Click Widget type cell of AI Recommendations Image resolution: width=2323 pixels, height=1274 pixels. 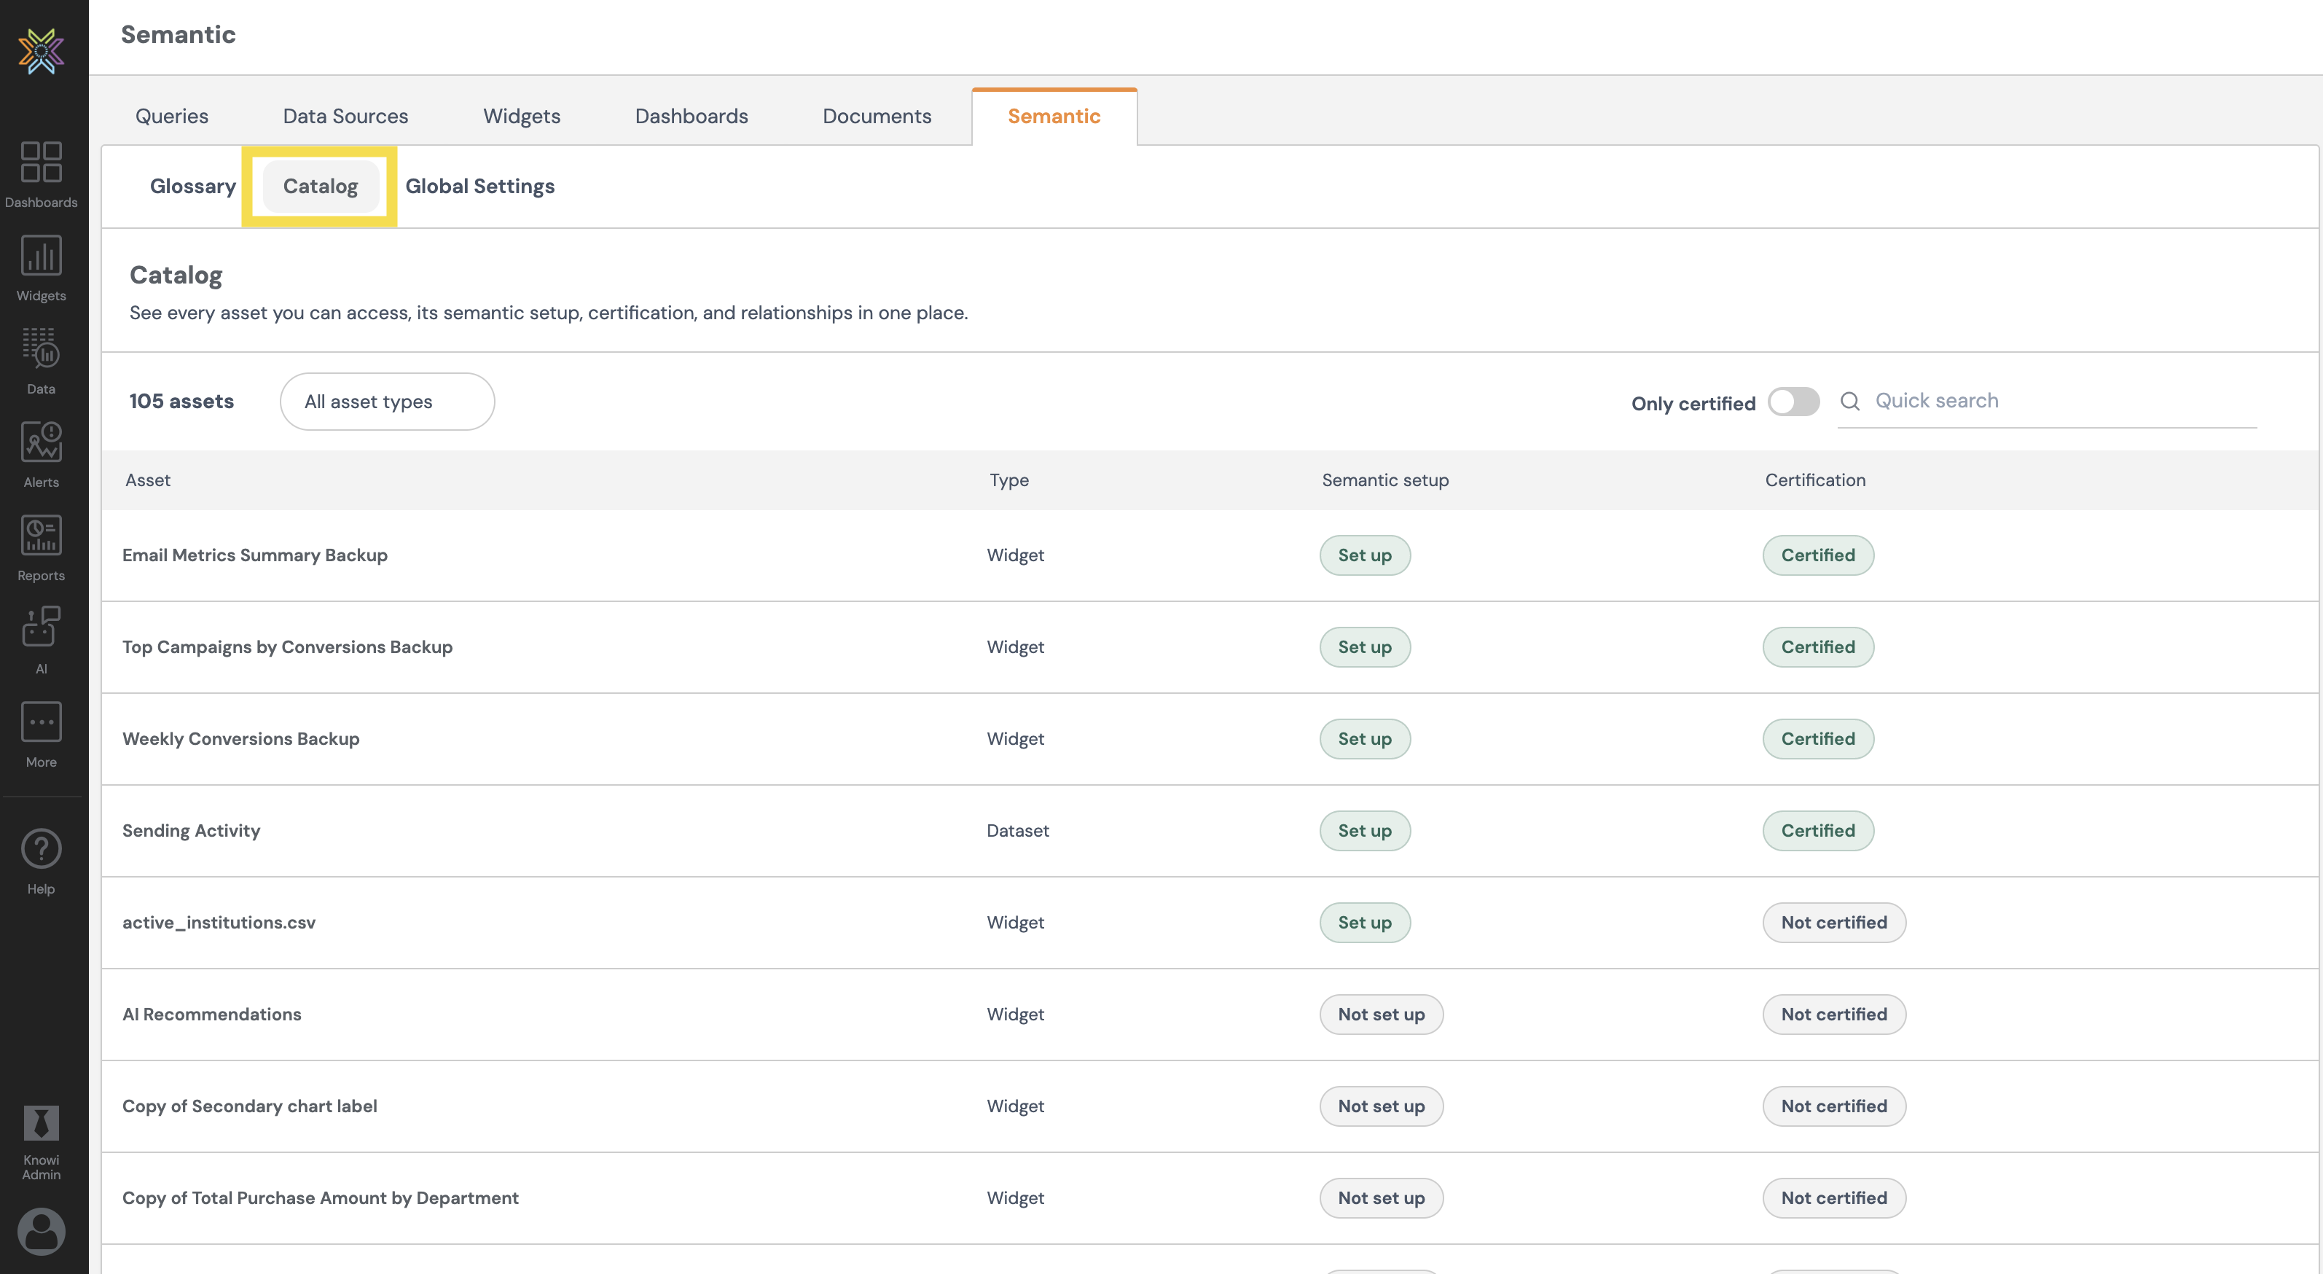pyautogui.click(x=1016, y=1014)
